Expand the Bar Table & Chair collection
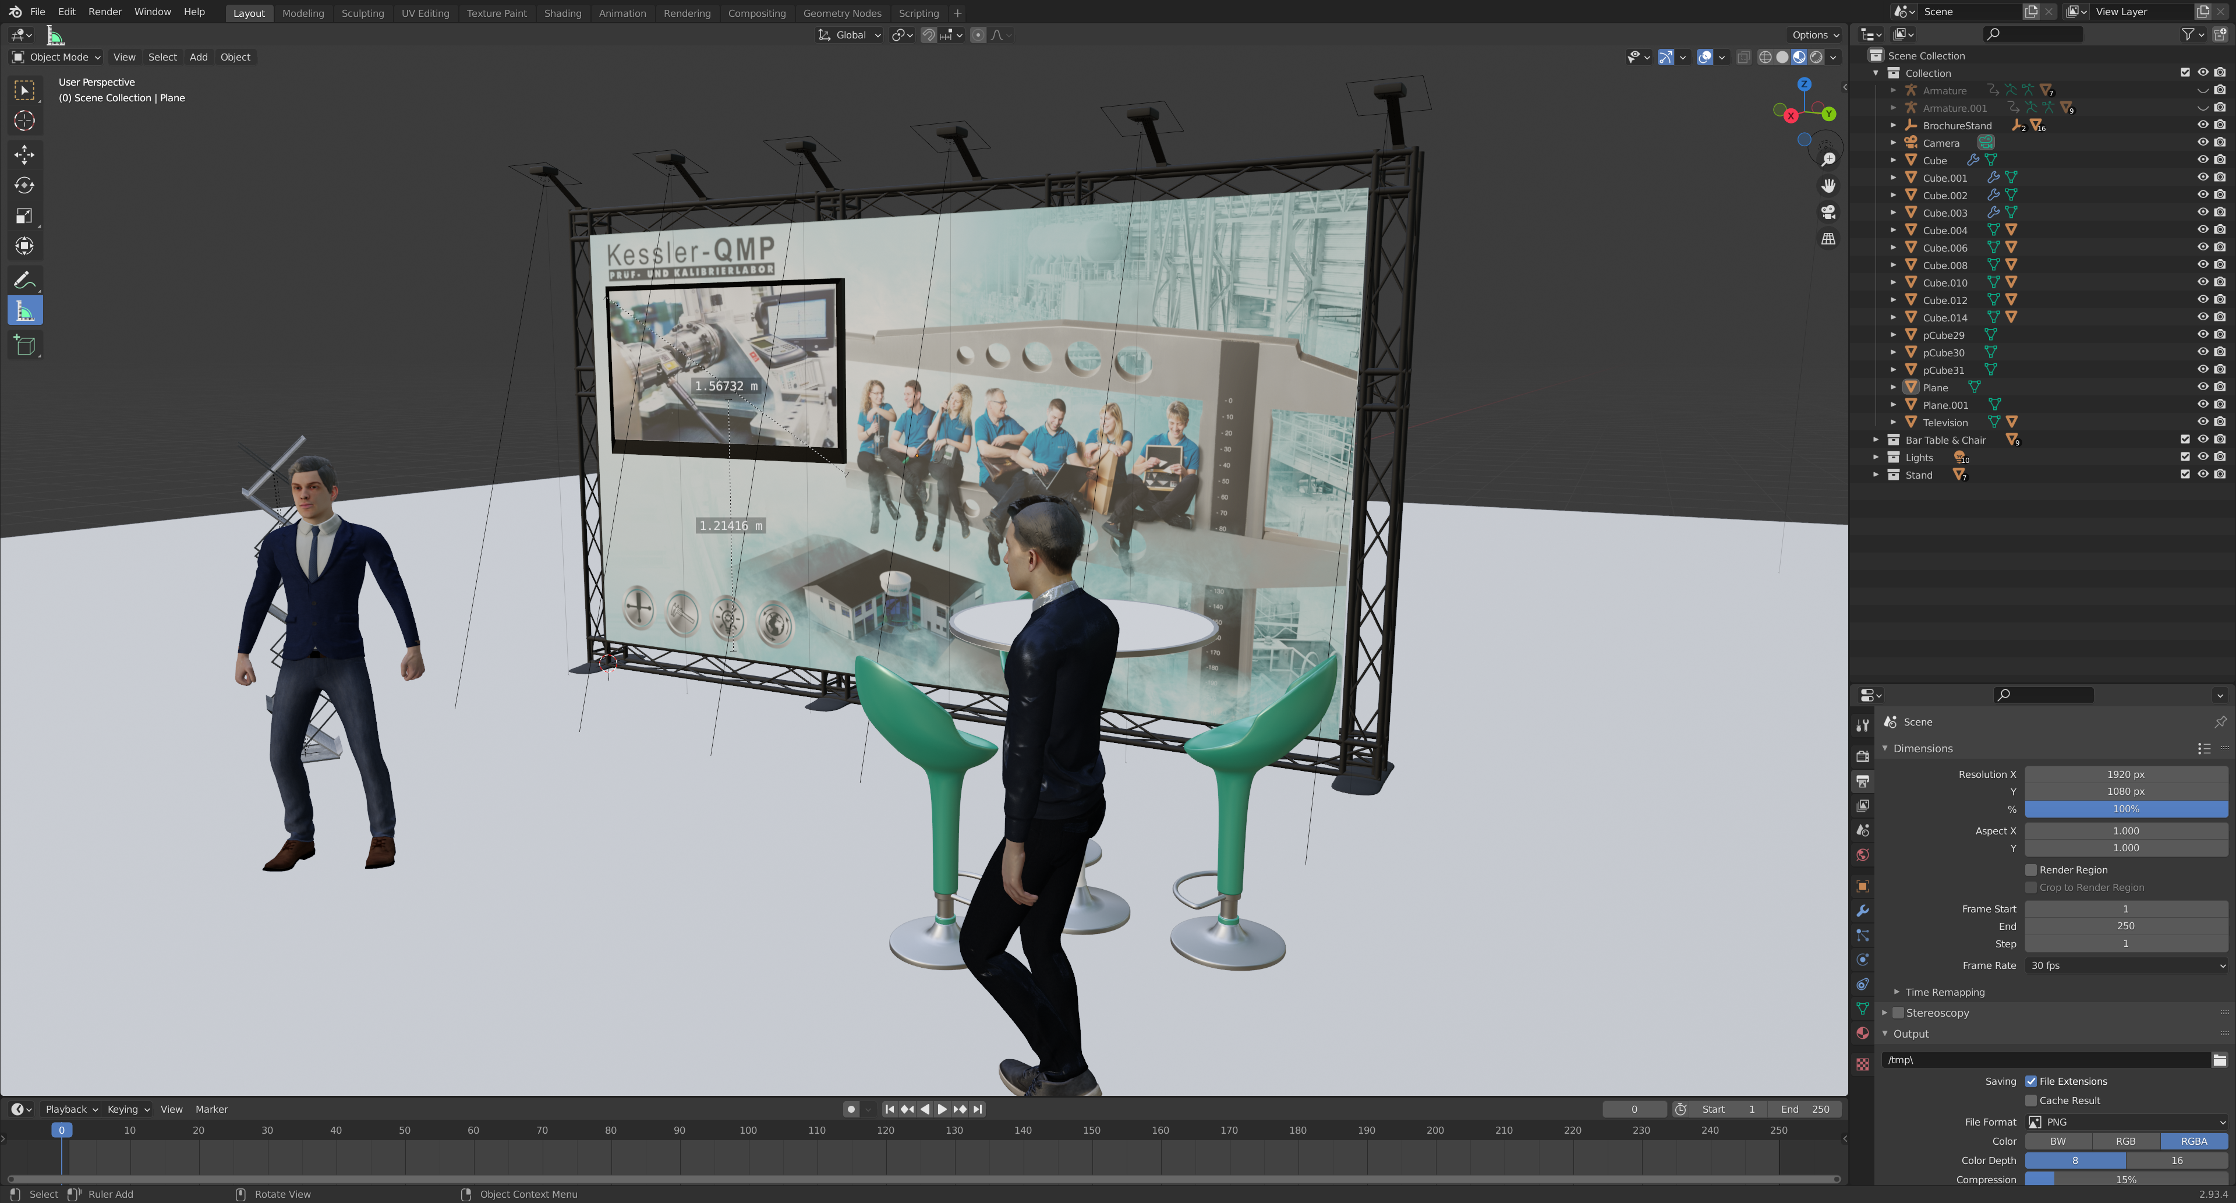This screenshot has height=1203, width=2236. [1877, 440]
